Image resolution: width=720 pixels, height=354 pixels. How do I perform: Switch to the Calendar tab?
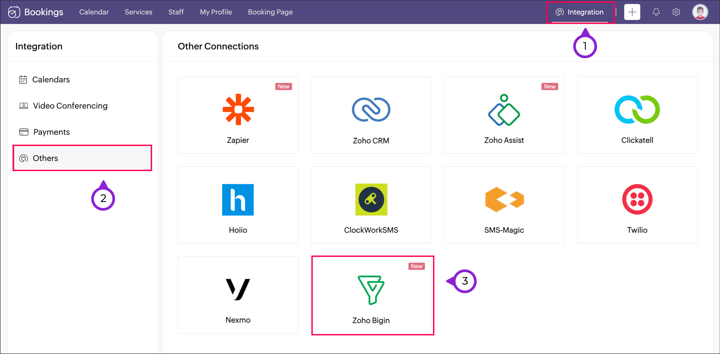click(x=94, y=12)
